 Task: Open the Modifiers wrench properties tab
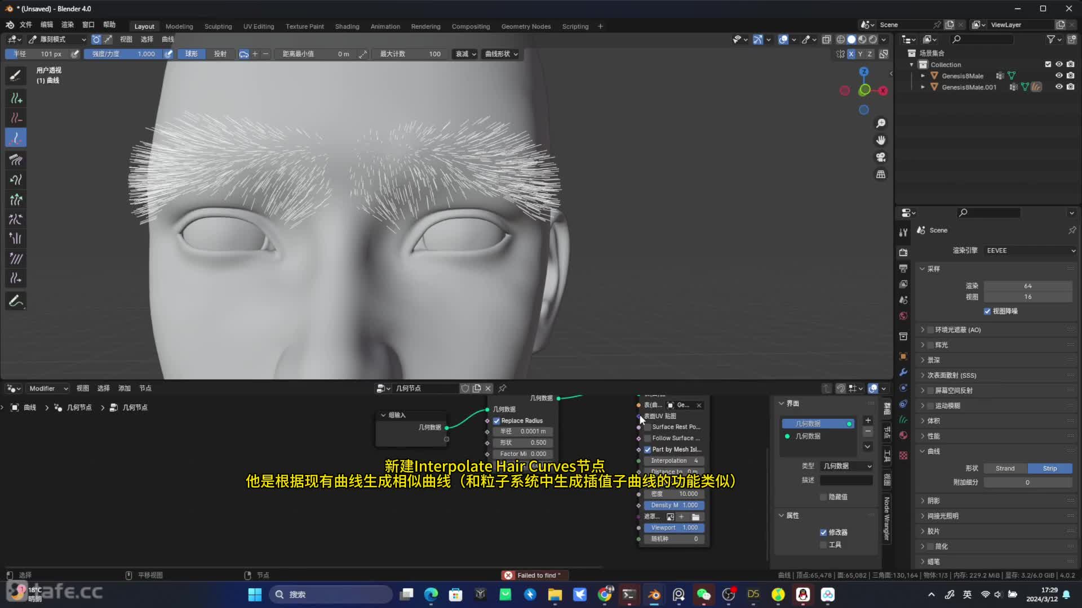tap(903, 372)
